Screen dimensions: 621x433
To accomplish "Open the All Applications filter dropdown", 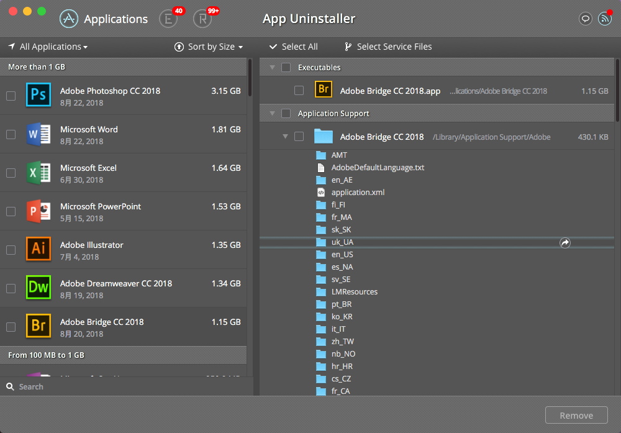I will click(x=48, y=47).
